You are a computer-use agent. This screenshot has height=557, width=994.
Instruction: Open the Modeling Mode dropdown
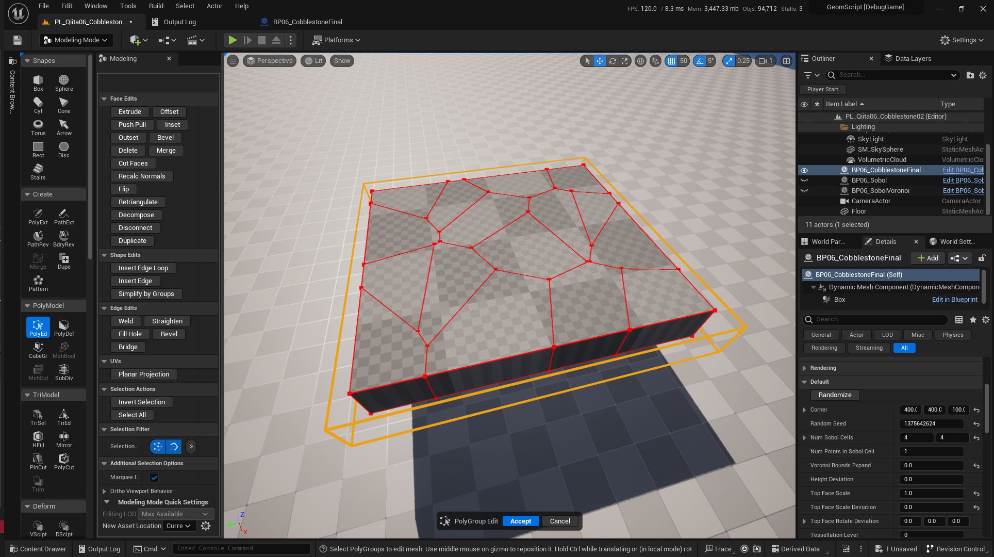click(x=76, y=40)
